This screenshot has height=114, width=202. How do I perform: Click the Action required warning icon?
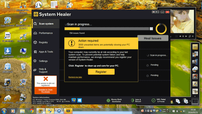click(x=72, y=43)
